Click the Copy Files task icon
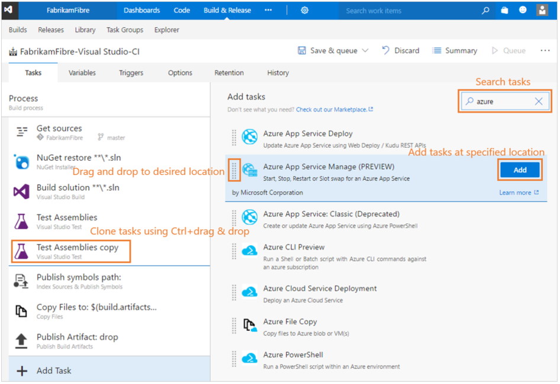Viewport: 560px width, 384px height. pos(21,311)
